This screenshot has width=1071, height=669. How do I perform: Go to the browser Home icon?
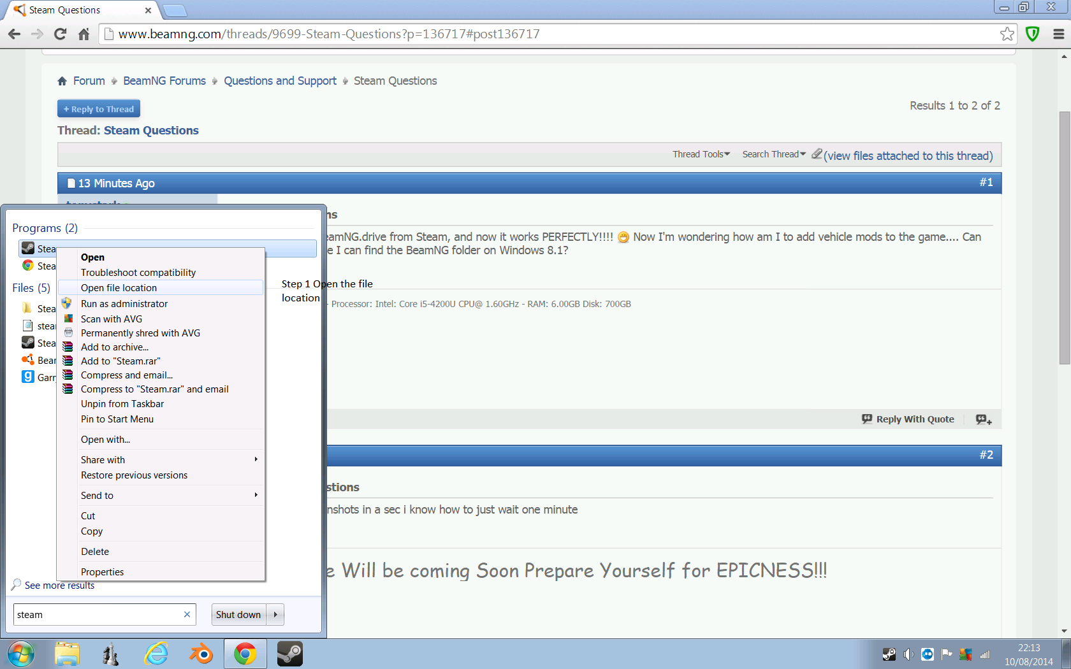coord(84,34)
